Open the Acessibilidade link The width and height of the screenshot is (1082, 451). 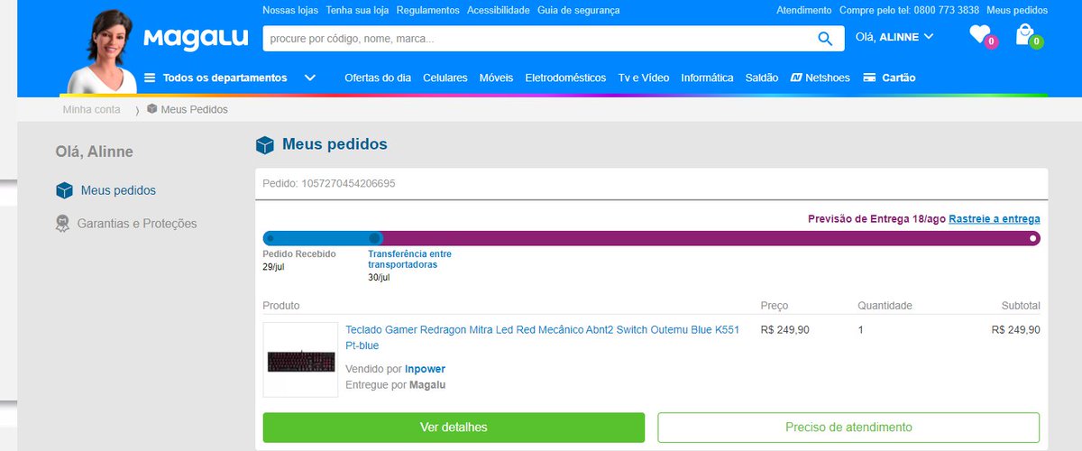[x=498, y=10]
